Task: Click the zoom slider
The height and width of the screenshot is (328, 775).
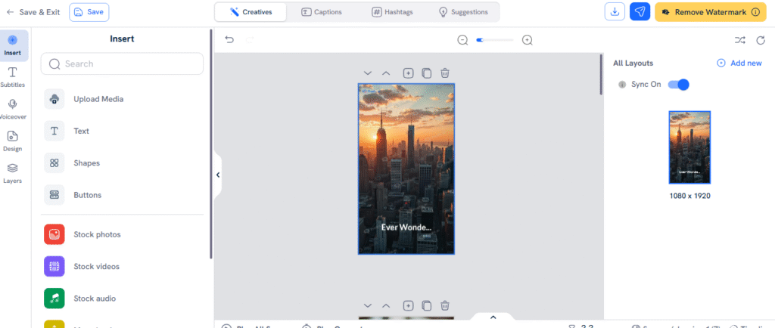Action: pos(495,40)
